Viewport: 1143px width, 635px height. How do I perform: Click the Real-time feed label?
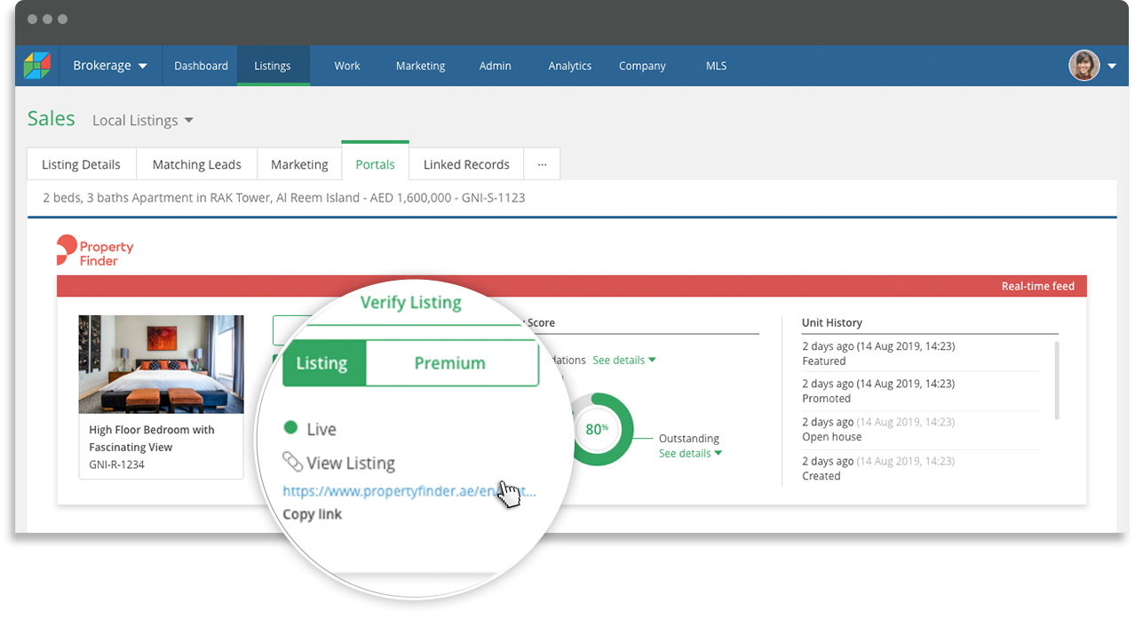(x=1038, y=286)
